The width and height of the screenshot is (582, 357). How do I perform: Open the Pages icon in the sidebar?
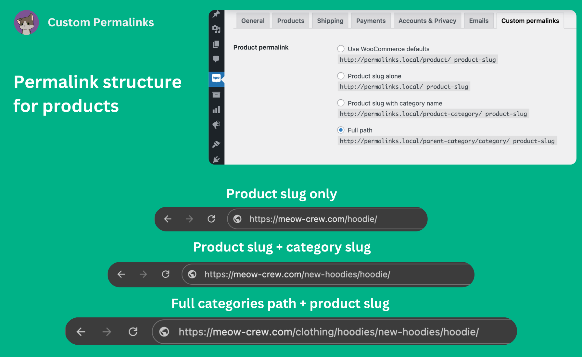pyautogui.click(x=216, y=44)
